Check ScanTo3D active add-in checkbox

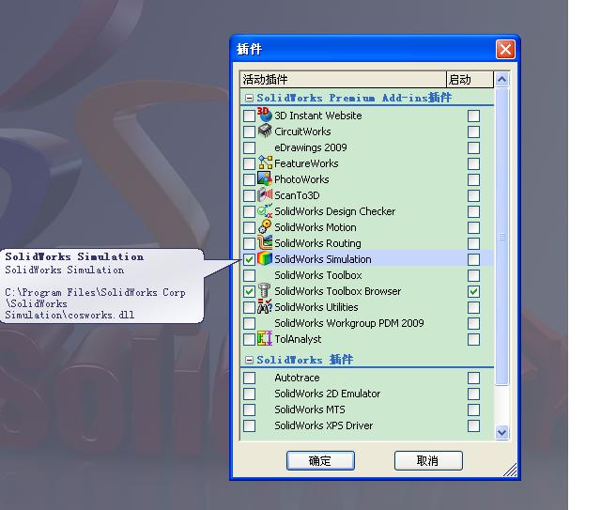[249, 195]
